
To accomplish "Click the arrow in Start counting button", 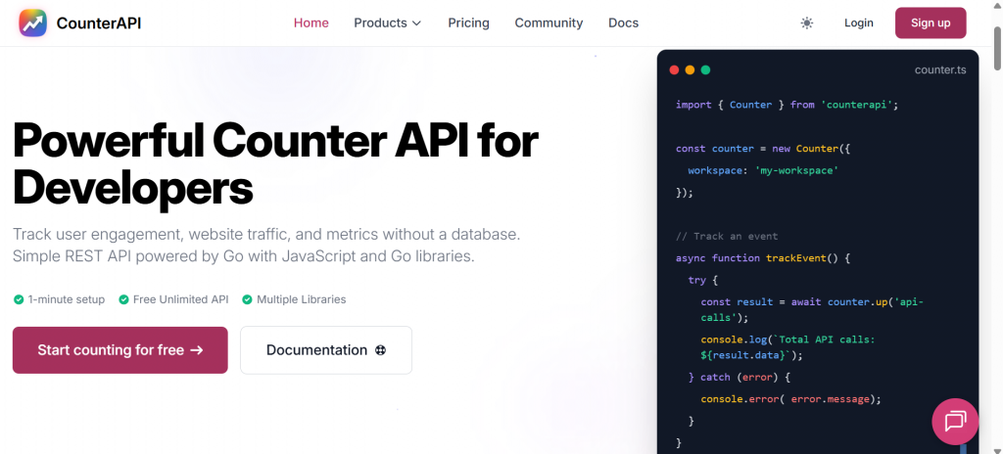I will click(197, 350).
